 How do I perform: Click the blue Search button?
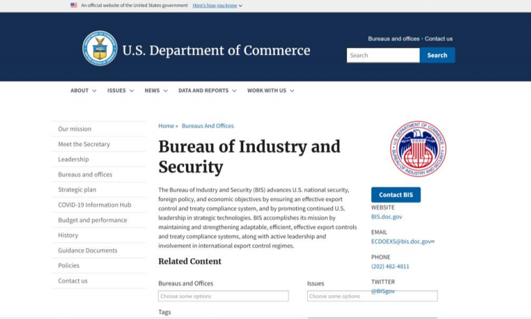click(437, 55)
